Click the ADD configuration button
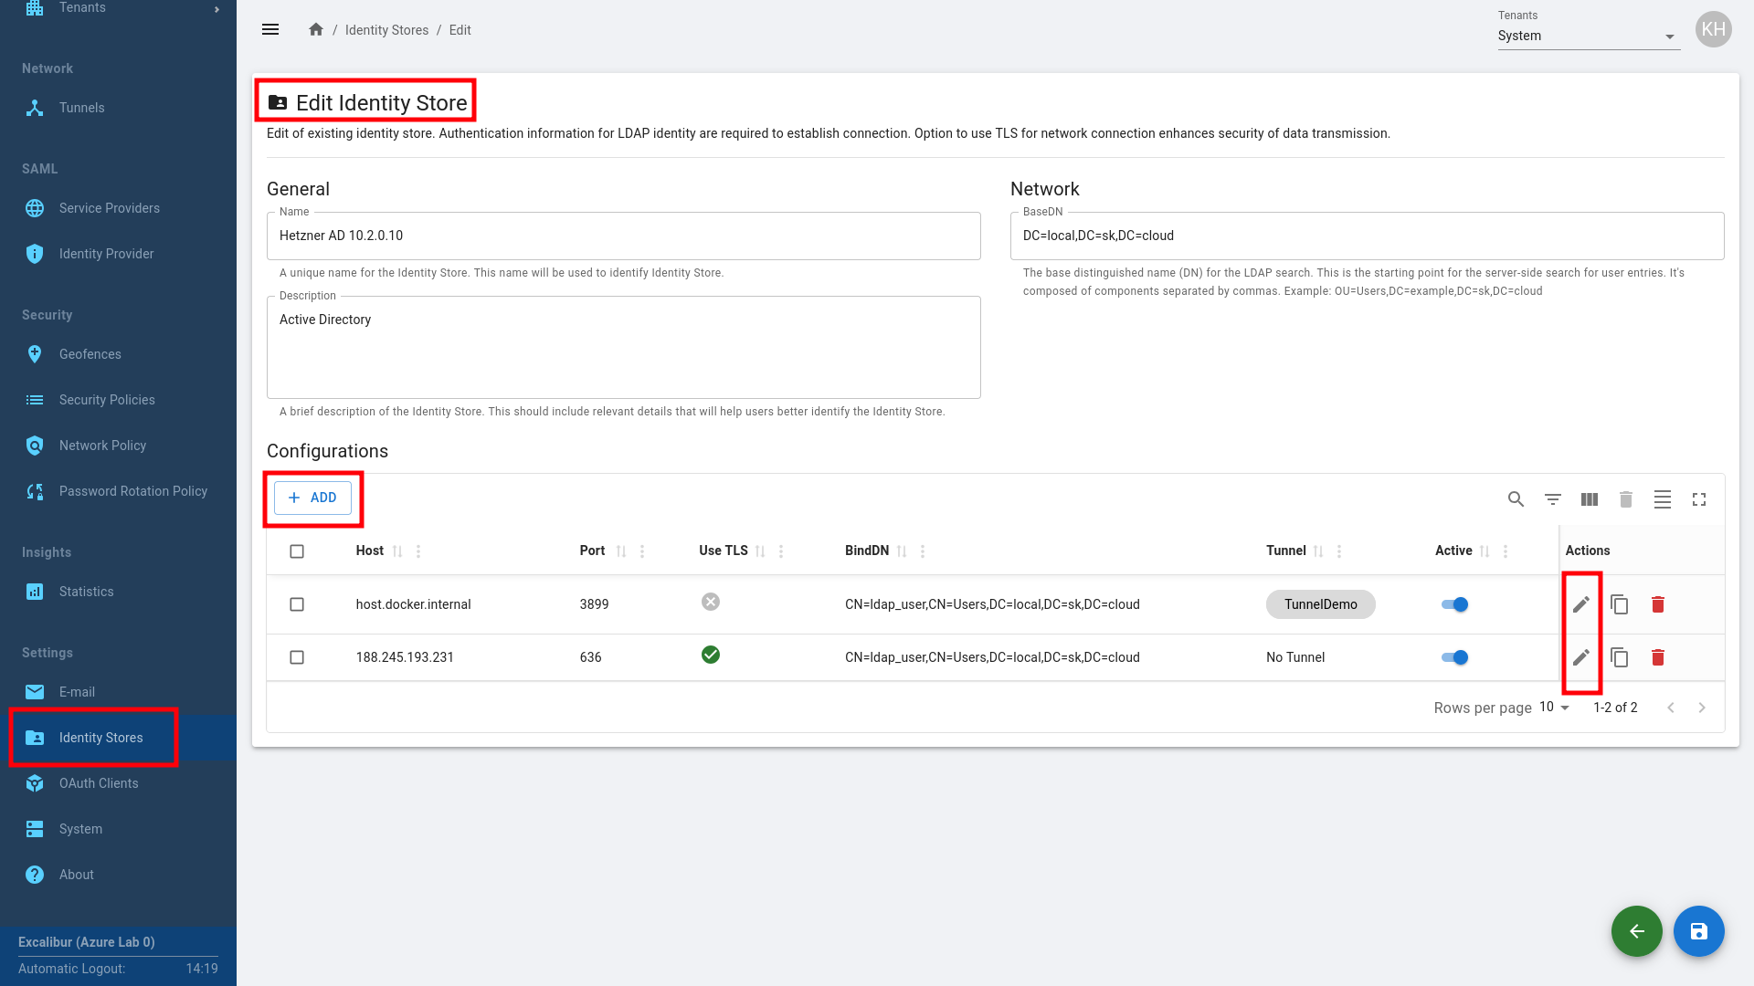1754x986 pixels. (313, 498)
